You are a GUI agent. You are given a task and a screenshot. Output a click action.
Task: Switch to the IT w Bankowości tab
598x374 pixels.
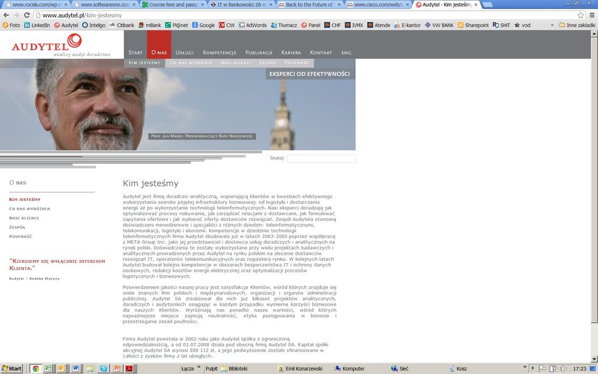(240, 5)
